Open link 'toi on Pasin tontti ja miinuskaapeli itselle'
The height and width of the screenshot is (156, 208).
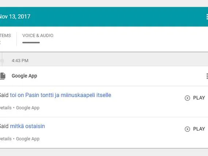[61, 95]
